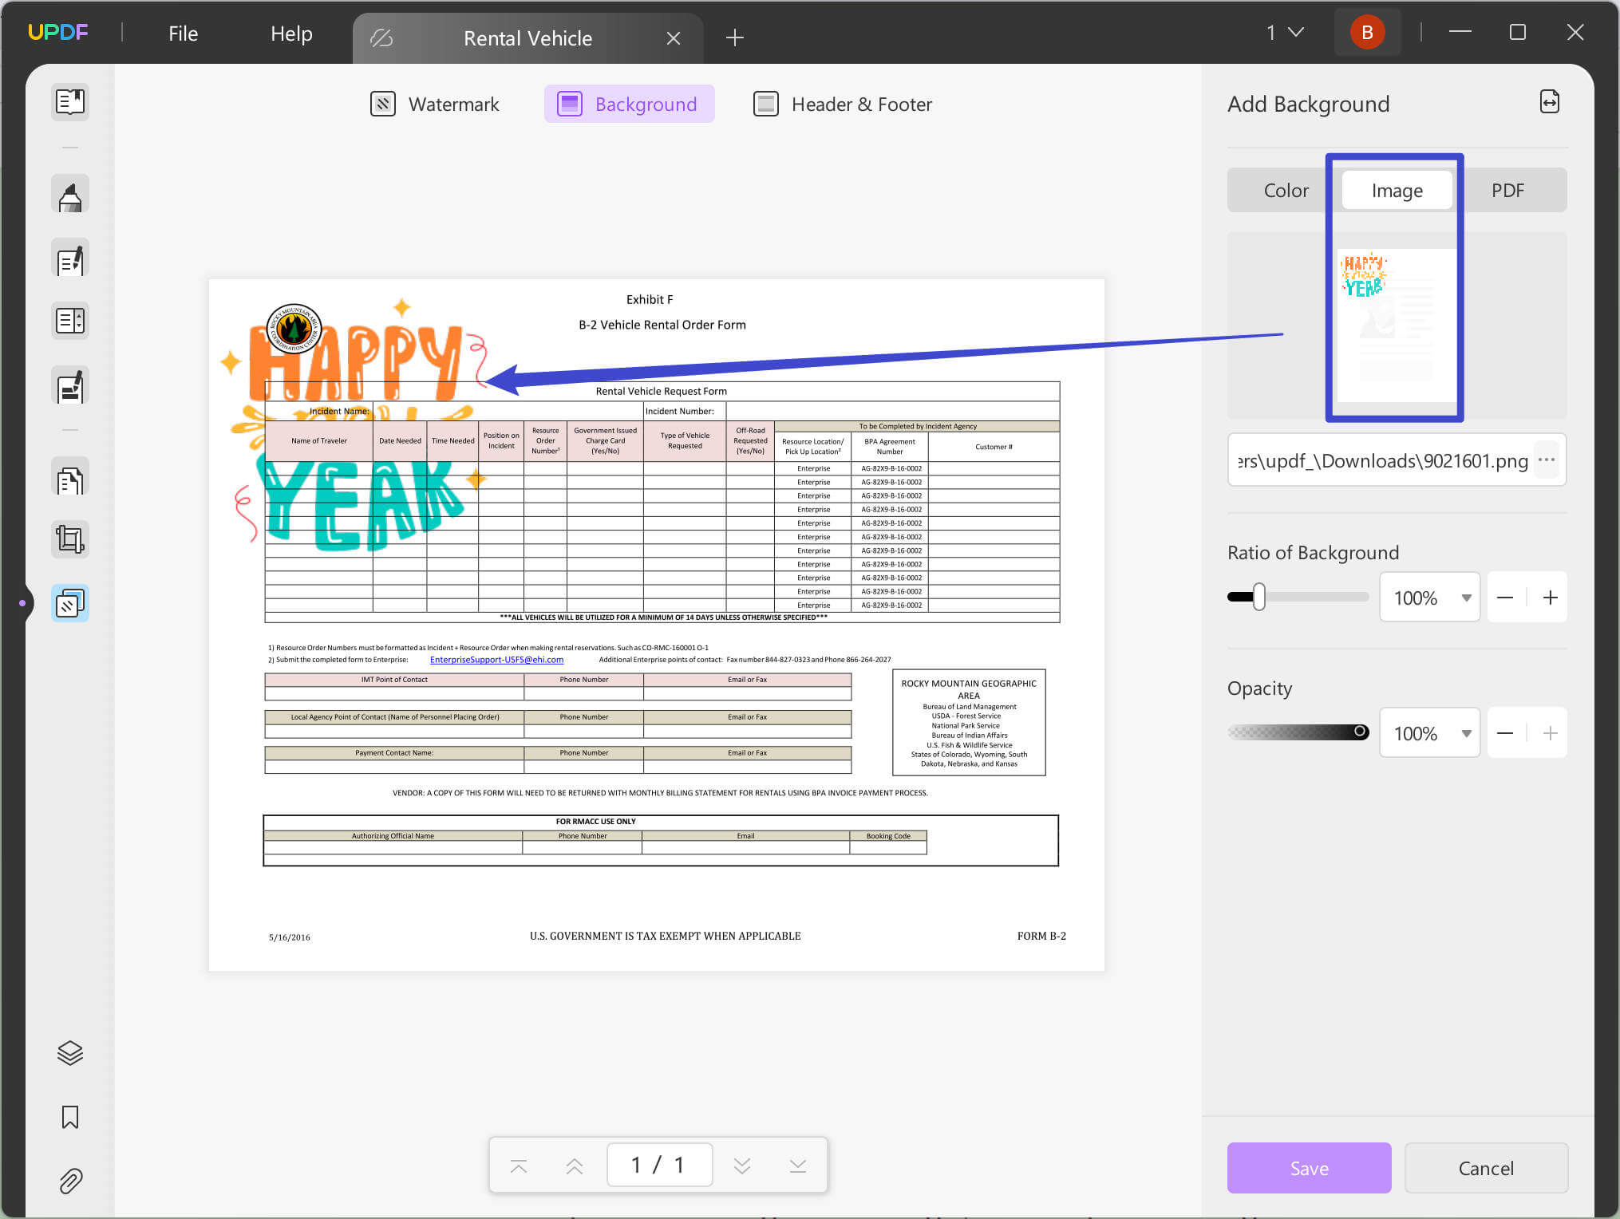The height and width of the screenshot is (1219, 1620).
Task: Open the Reader mode icon in sidebar
Action: [70, 102]
